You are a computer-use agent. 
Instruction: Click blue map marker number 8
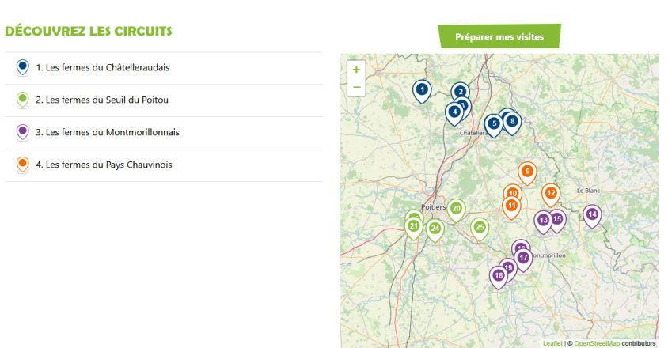[x=513, y=122]
